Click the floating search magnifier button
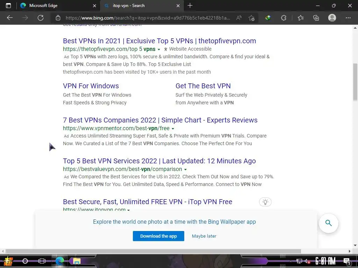358x268 pixels. (x=329, y=223)
